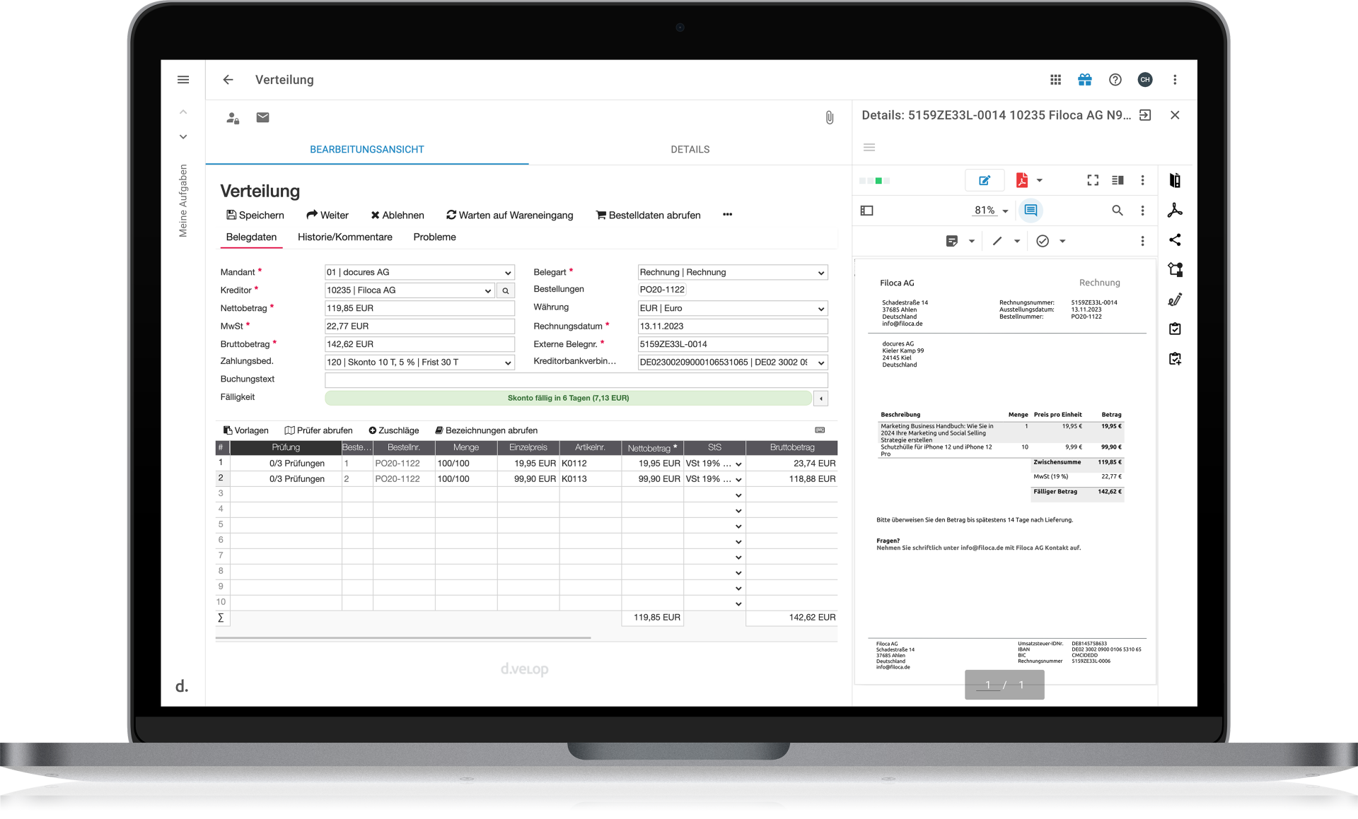Click the envelope mail icon
Image resolution: width=1358 pixels, height=819 pixels.
pos(262,117)
